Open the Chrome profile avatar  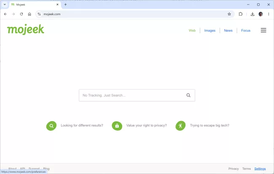pos(261,14)
